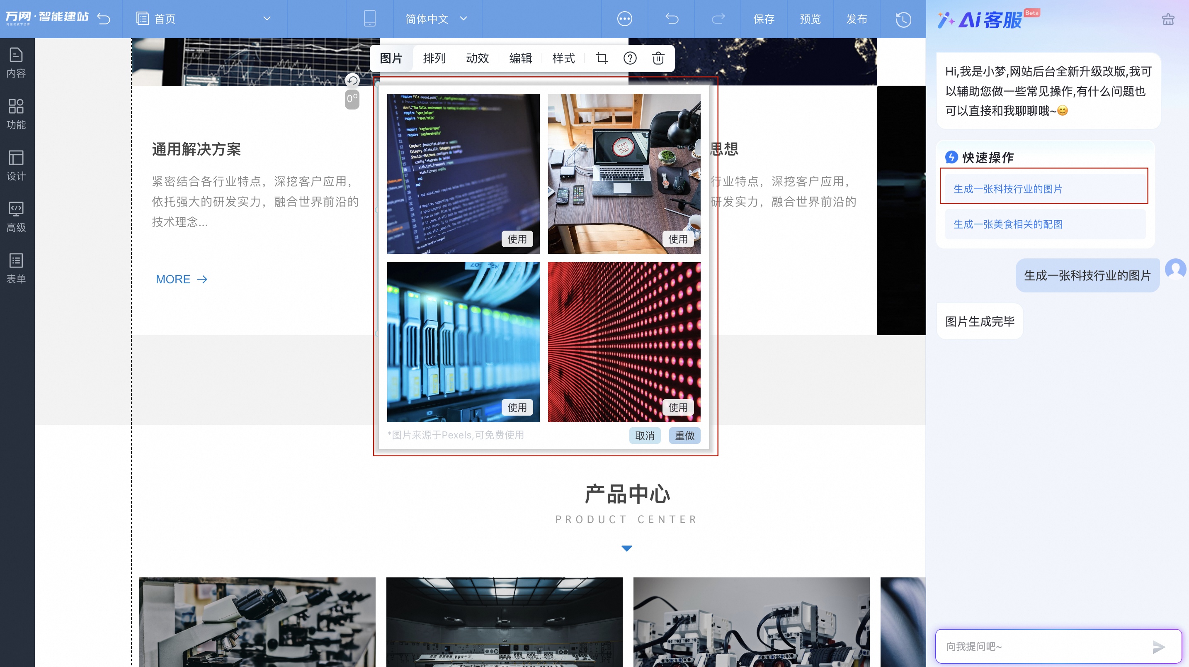Open the 功能 panel in left sidebar
The width and height of the screenshot is (1189, 667).
tap(17, 113)
